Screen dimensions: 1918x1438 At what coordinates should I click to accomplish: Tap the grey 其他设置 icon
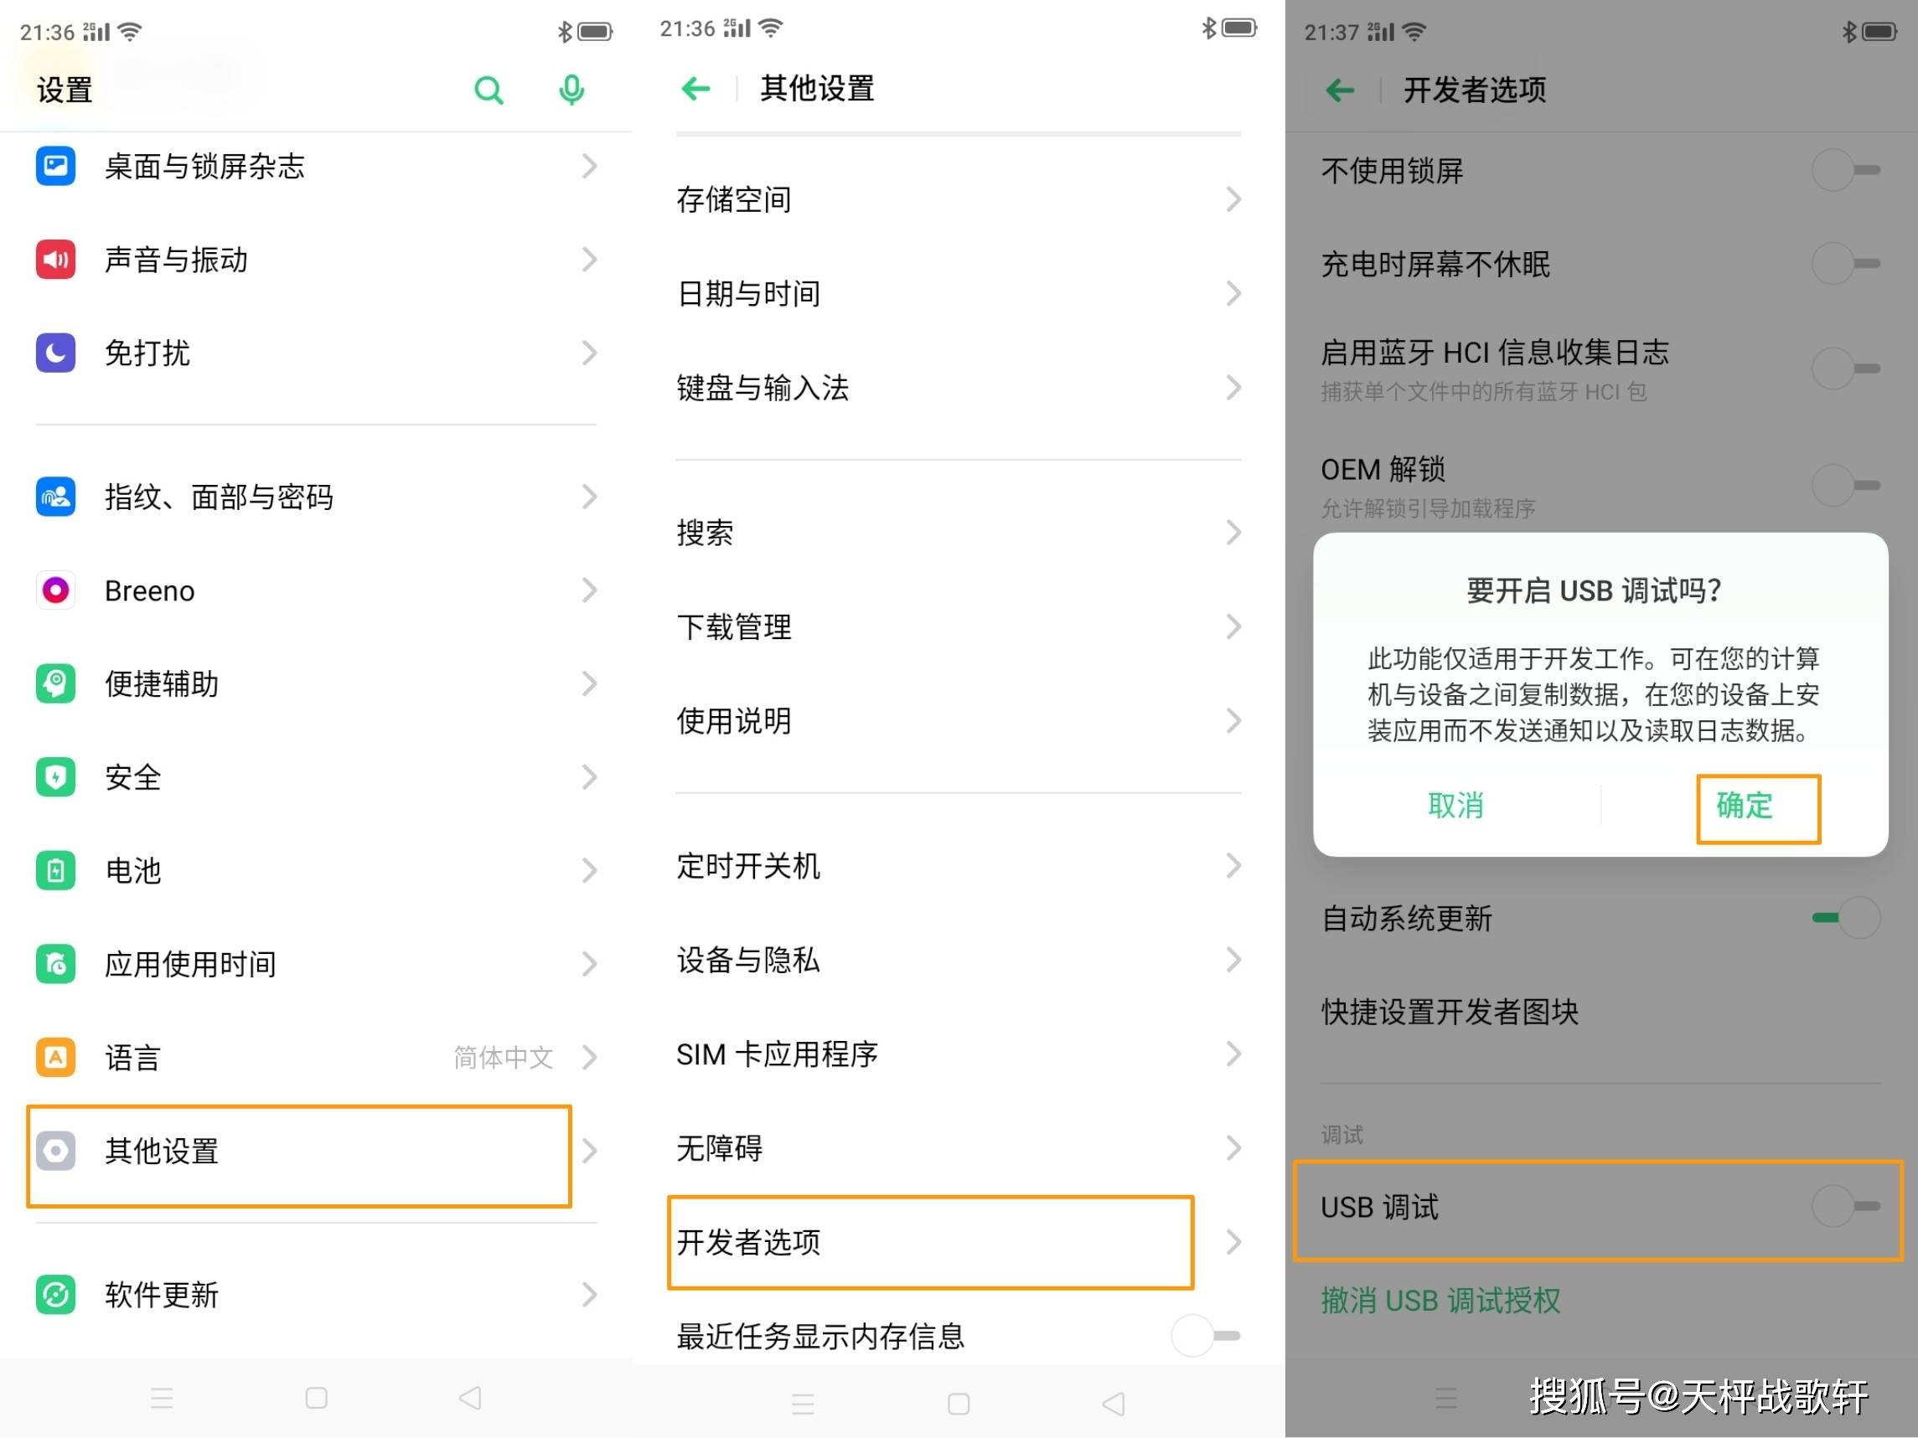point(55,1151)
